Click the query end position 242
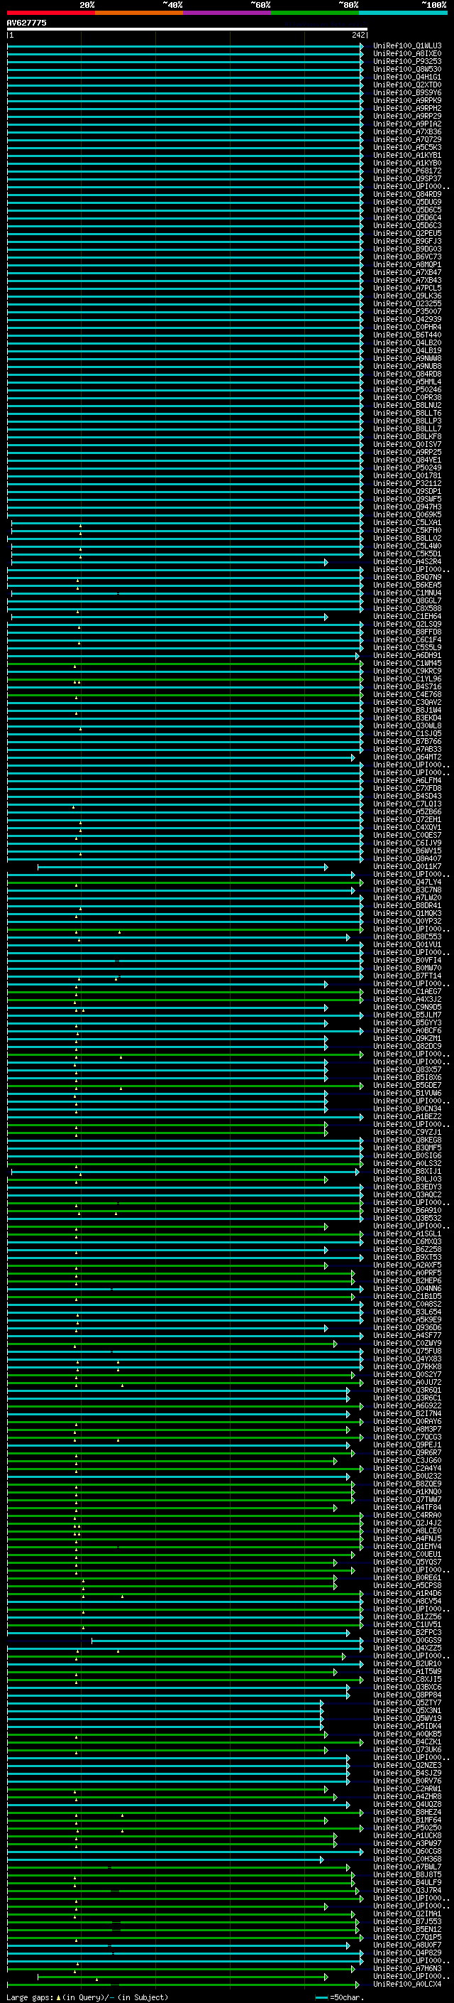 (x=358, y=35)
